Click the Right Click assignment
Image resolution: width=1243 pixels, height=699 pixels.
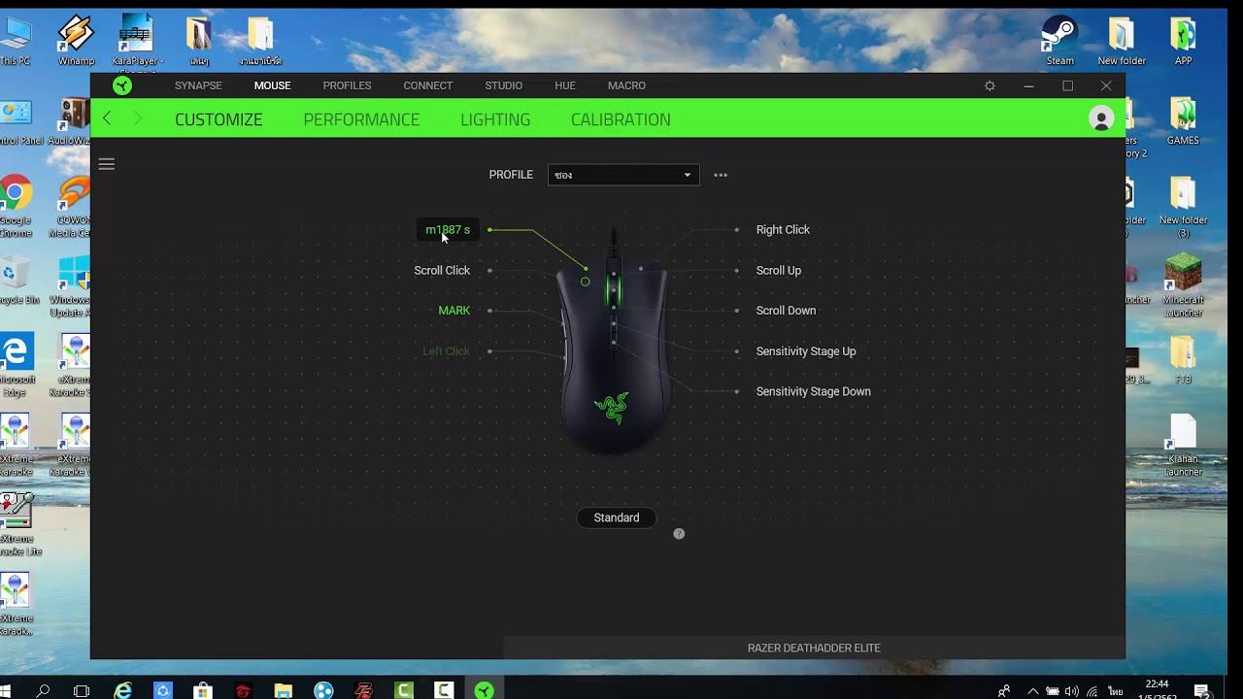[x=783, y=230]
